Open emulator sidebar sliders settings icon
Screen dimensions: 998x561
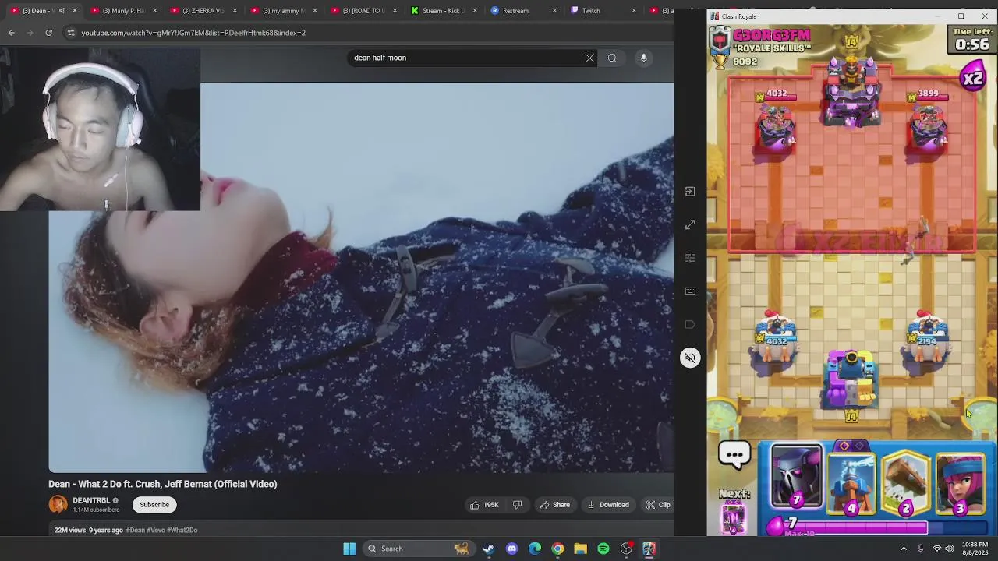tap(690, 258)
